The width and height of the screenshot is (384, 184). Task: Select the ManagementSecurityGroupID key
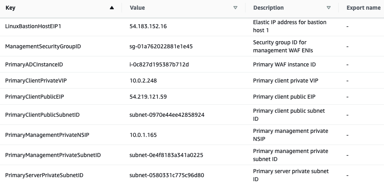click(x=43, y=46)
